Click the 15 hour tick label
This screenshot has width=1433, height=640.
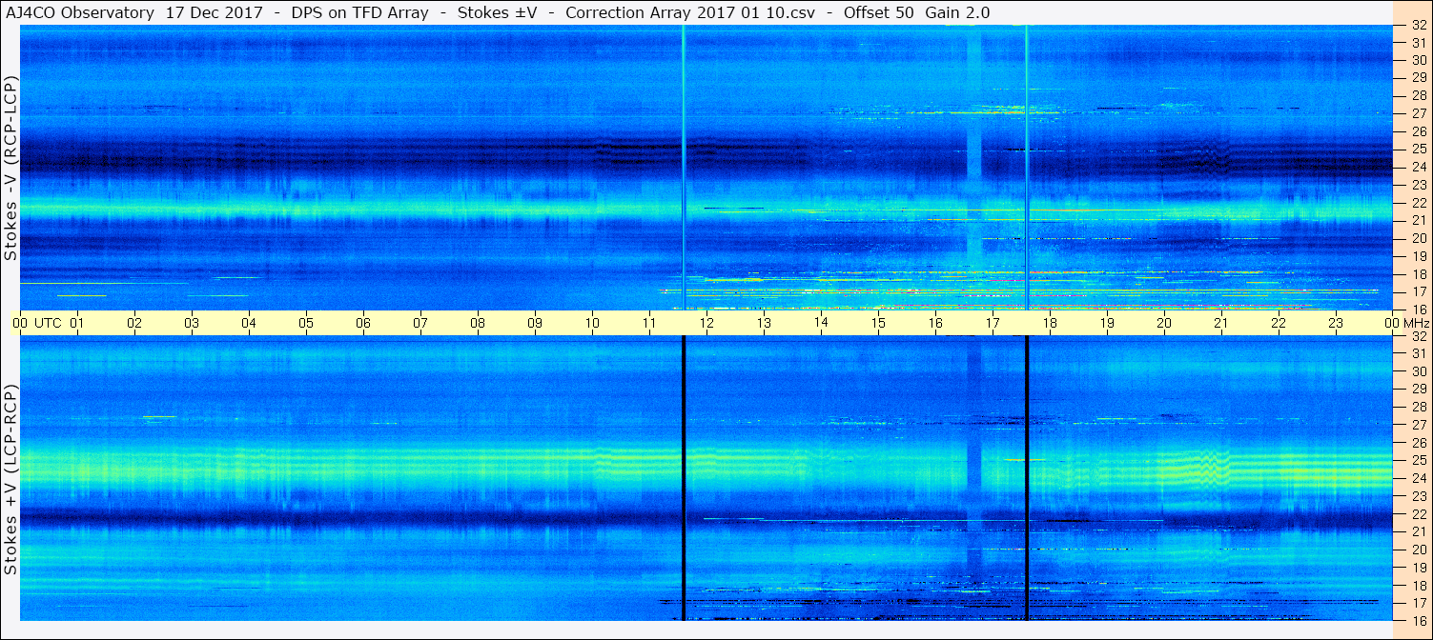pyautogui.click(x=878, y=324)
